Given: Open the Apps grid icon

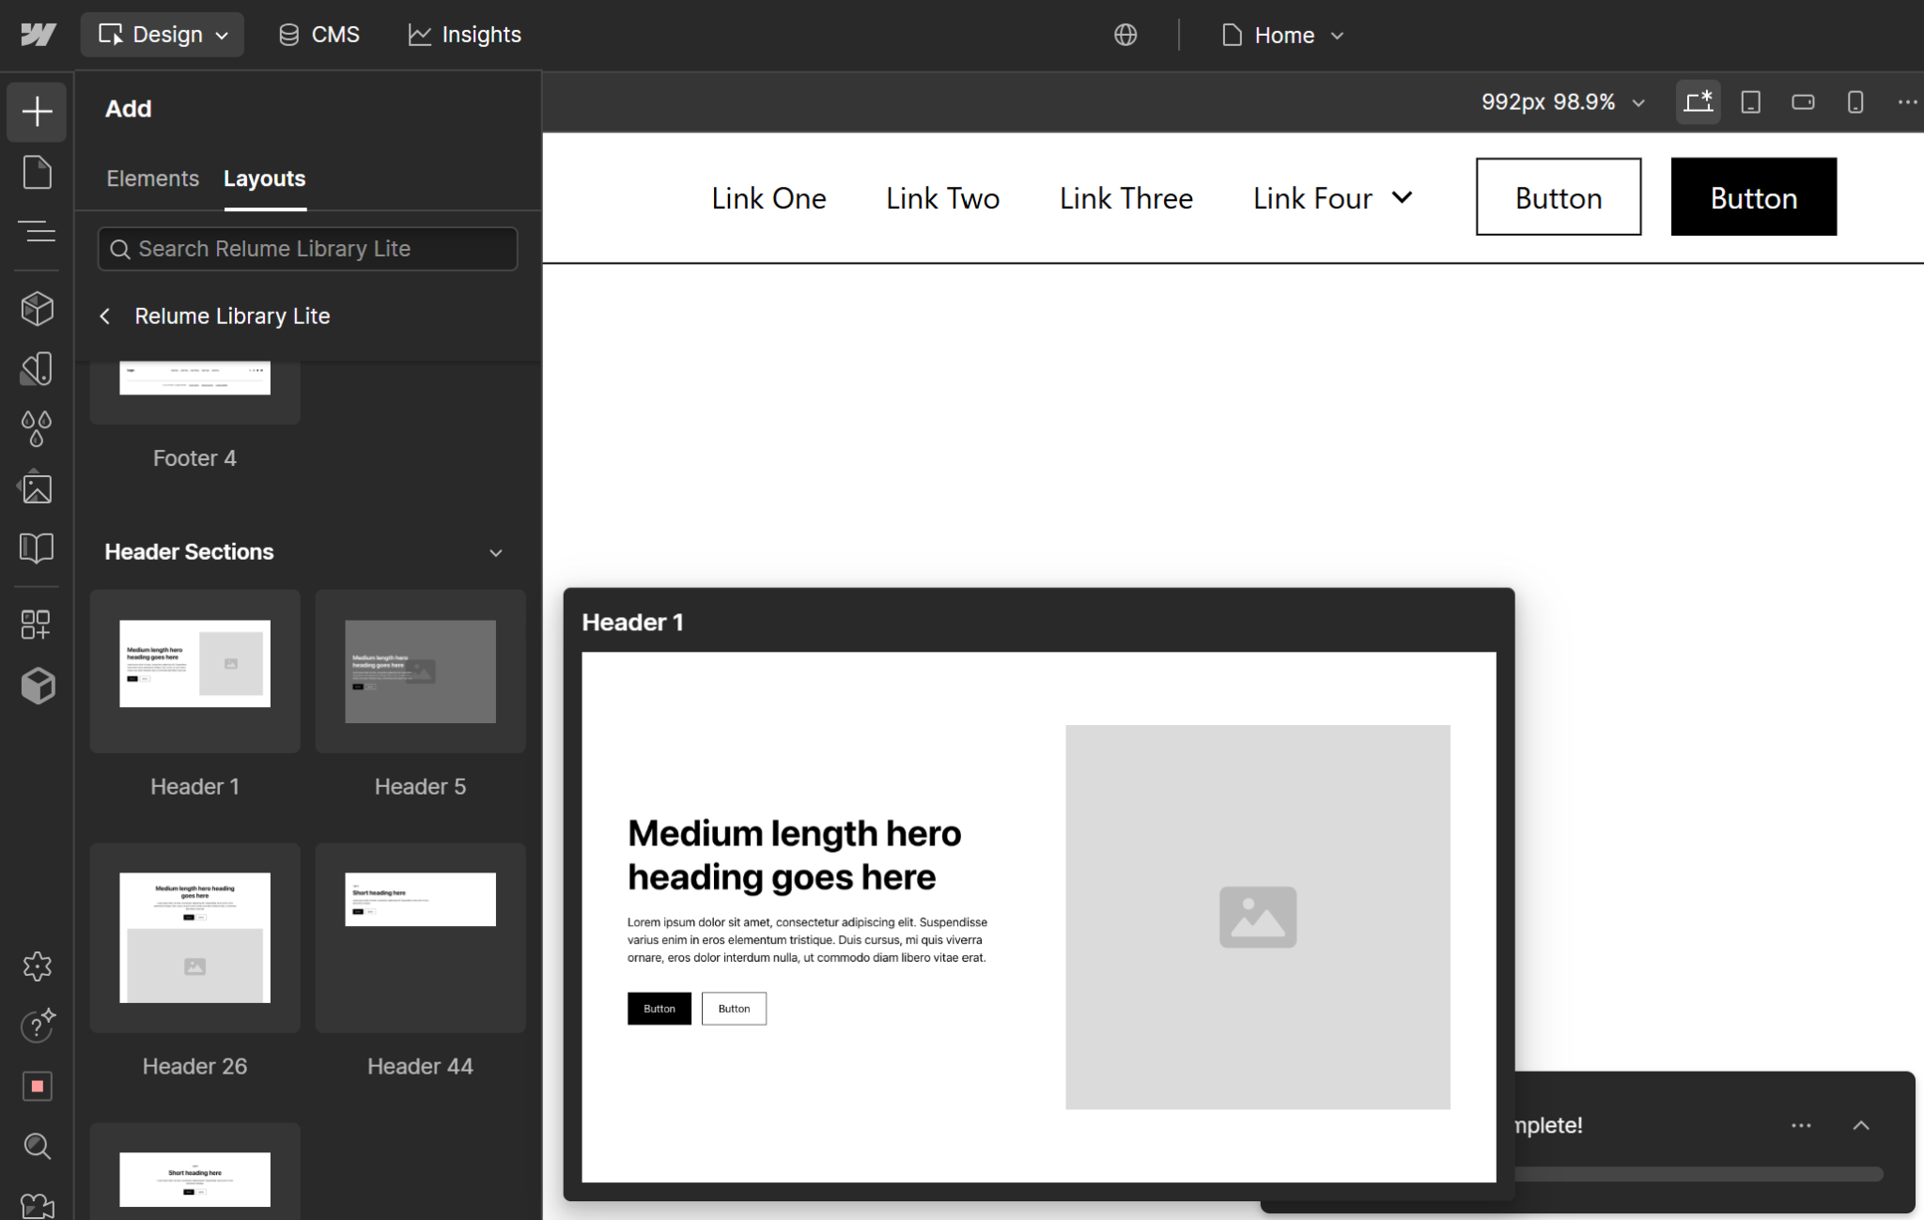Looking at the screenshot, I should [37, 625].
